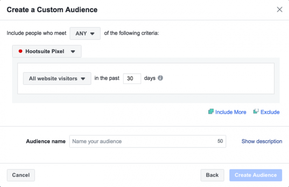Click the Show description link
This screenshot has width=289, height=187.
(x=261, y=141)
